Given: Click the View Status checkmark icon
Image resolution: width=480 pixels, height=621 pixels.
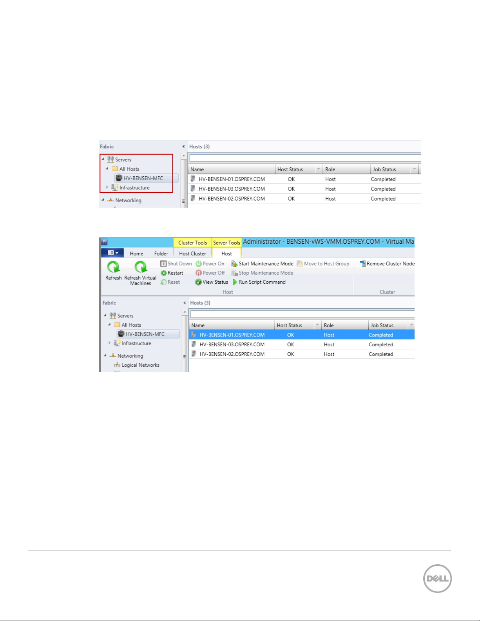Looking at the screenshot, I should click(x=198, y=282).
